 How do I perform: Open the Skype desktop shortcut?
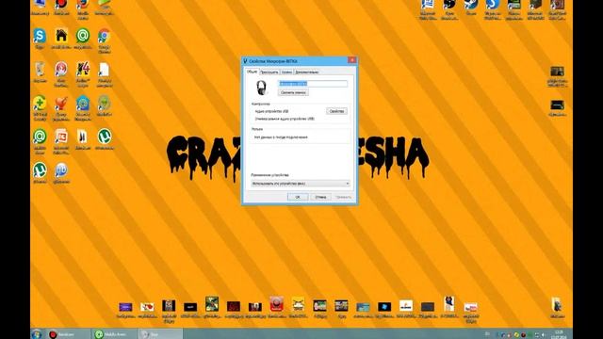pyautogui.click(x=40, y=36)
